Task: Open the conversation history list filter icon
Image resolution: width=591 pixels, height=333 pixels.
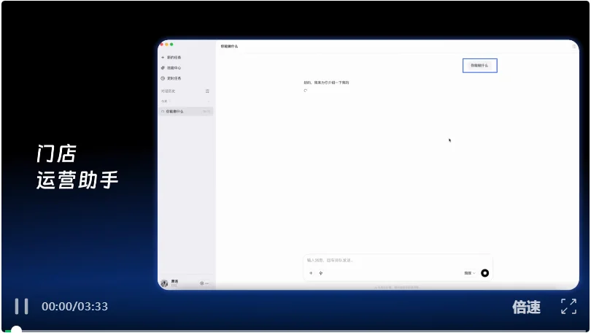Action: click(x=207, y=91)
